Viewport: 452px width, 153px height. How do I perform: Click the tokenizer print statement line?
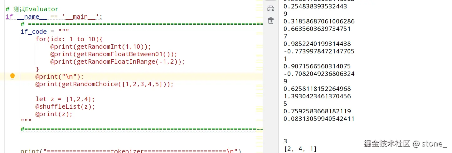(x=131, y=151)
